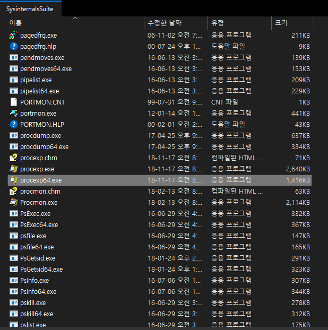Click the pendmoves.exe icon
This screenshot has height=330, width=328.
pyautogui.click(x=14, y=57)
